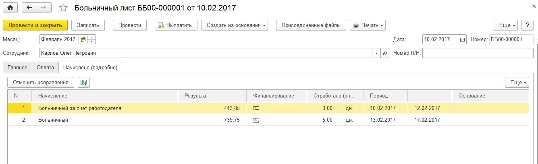Click the add row icon in the table toolbar
Viewport: 538px width, 164px height.
84,82
